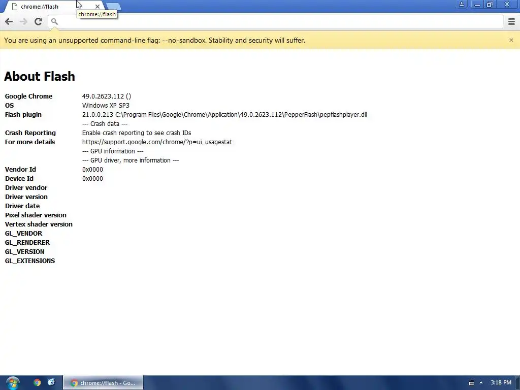Click the keyboard icon in system tray
The height and width of the screenshot is (390, 520).
[471, 383]
